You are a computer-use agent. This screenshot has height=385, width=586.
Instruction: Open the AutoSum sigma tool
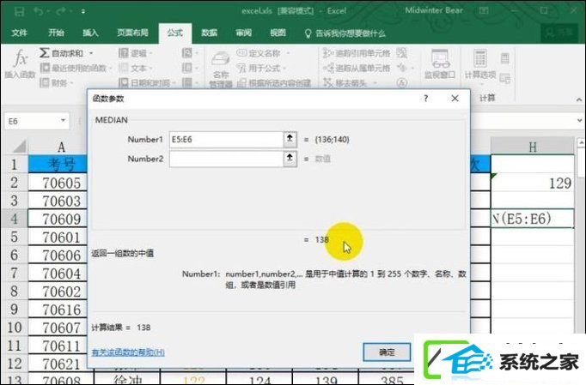click(44, 52)
